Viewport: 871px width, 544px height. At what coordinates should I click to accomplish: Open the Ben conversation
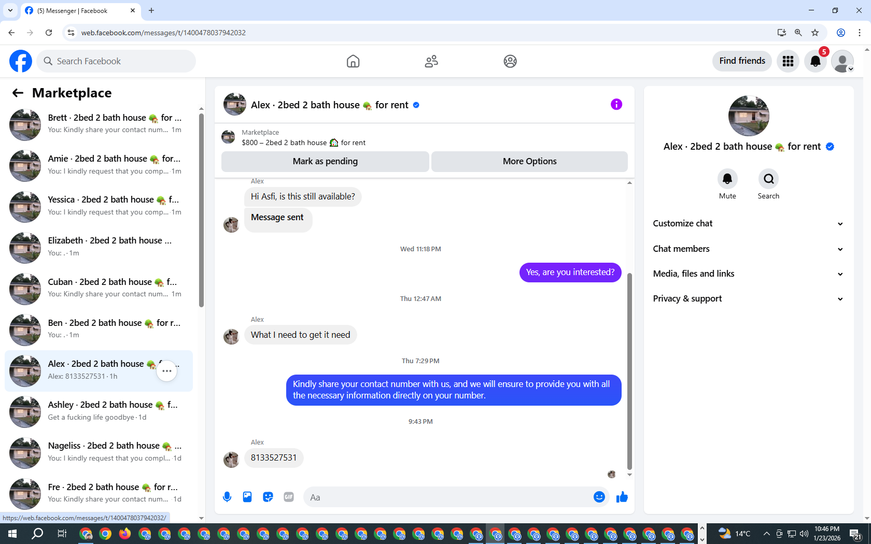[x=99, y=330]
